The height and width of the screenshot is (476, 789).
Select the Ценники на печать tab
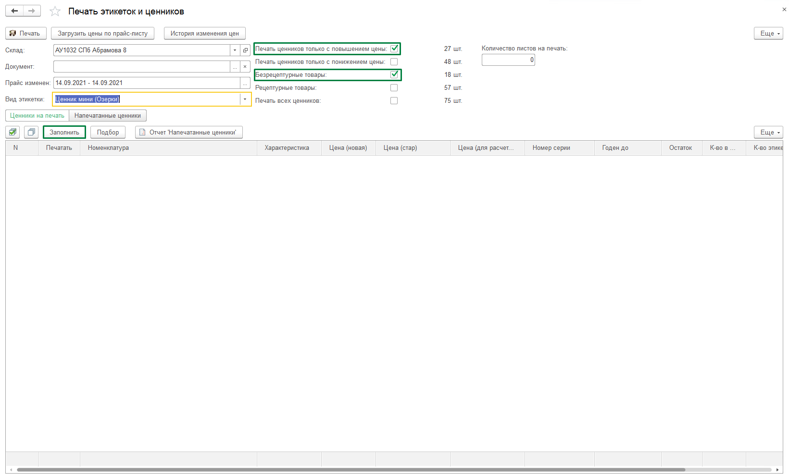[x=37, y=116]
